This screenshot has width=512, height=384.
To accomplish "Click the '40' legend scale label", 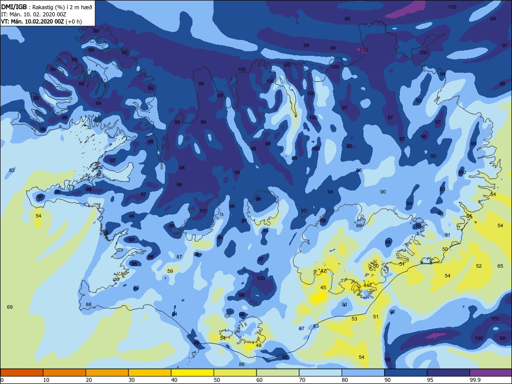I will click(x=175, y=380).
